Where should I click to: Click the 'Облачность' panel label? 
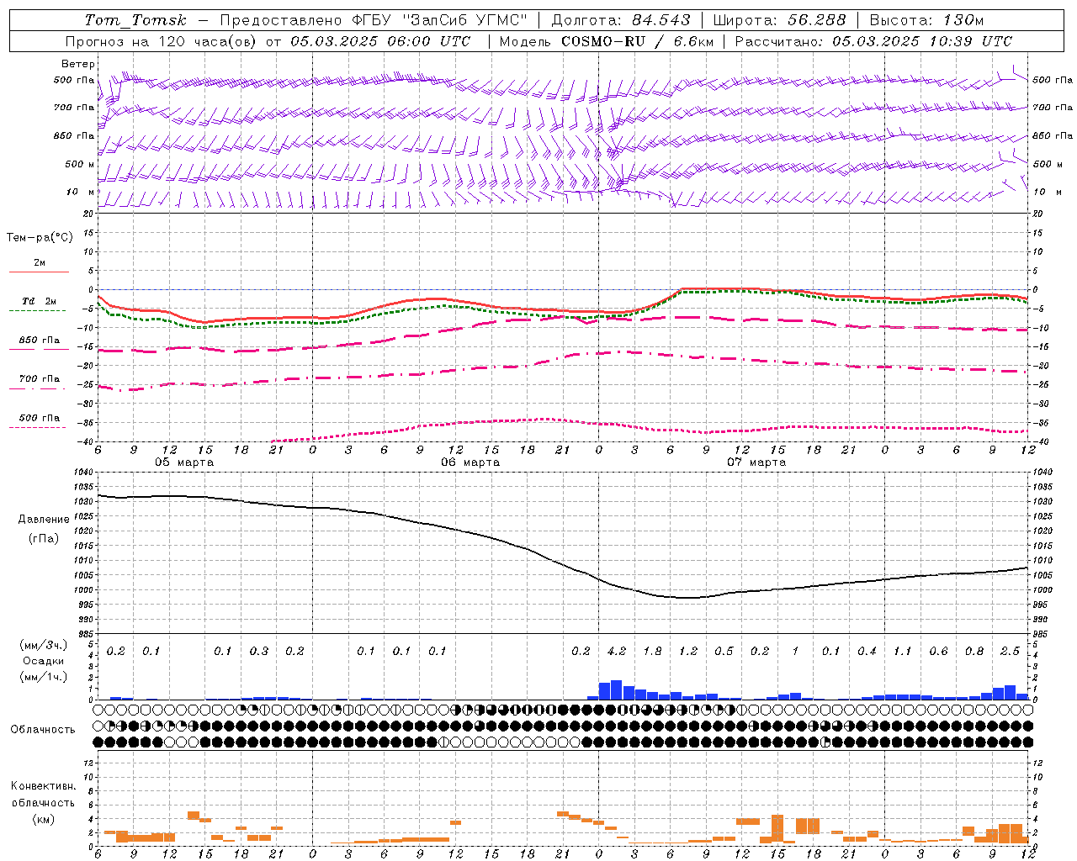point(43,730)
